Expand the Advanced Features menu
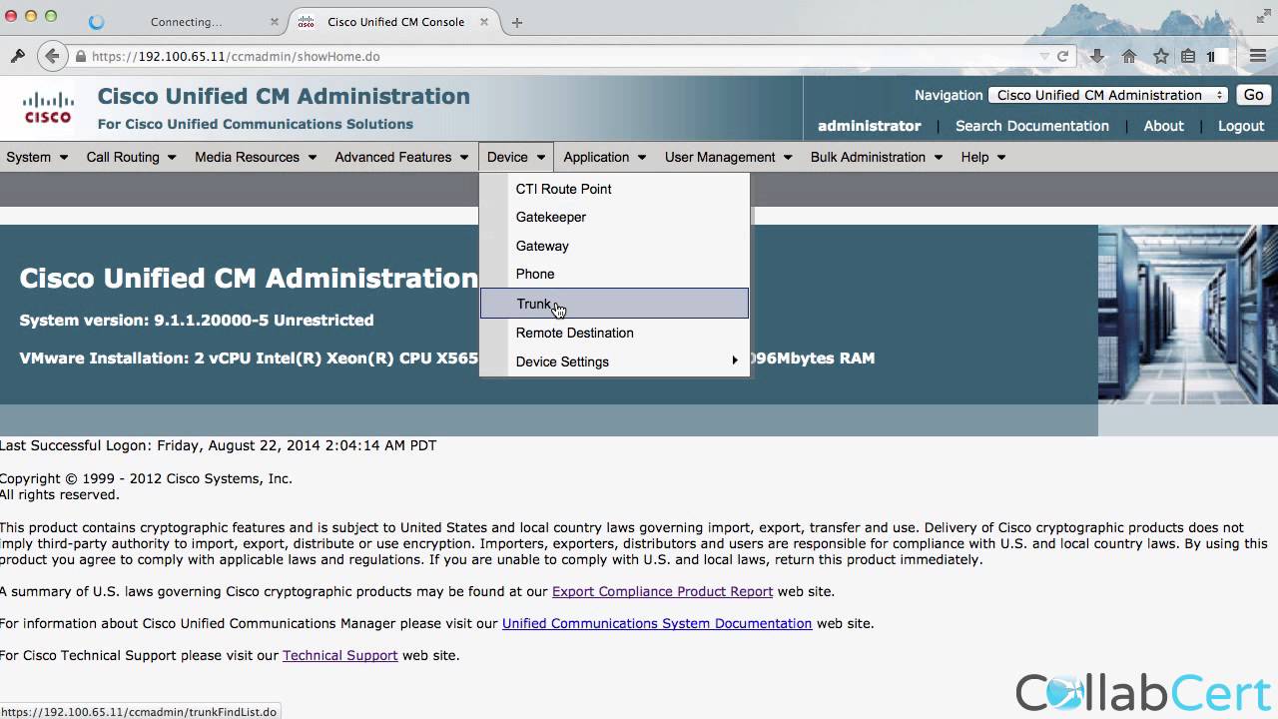This screenshot has width=1278, height=719. point(401,157)
